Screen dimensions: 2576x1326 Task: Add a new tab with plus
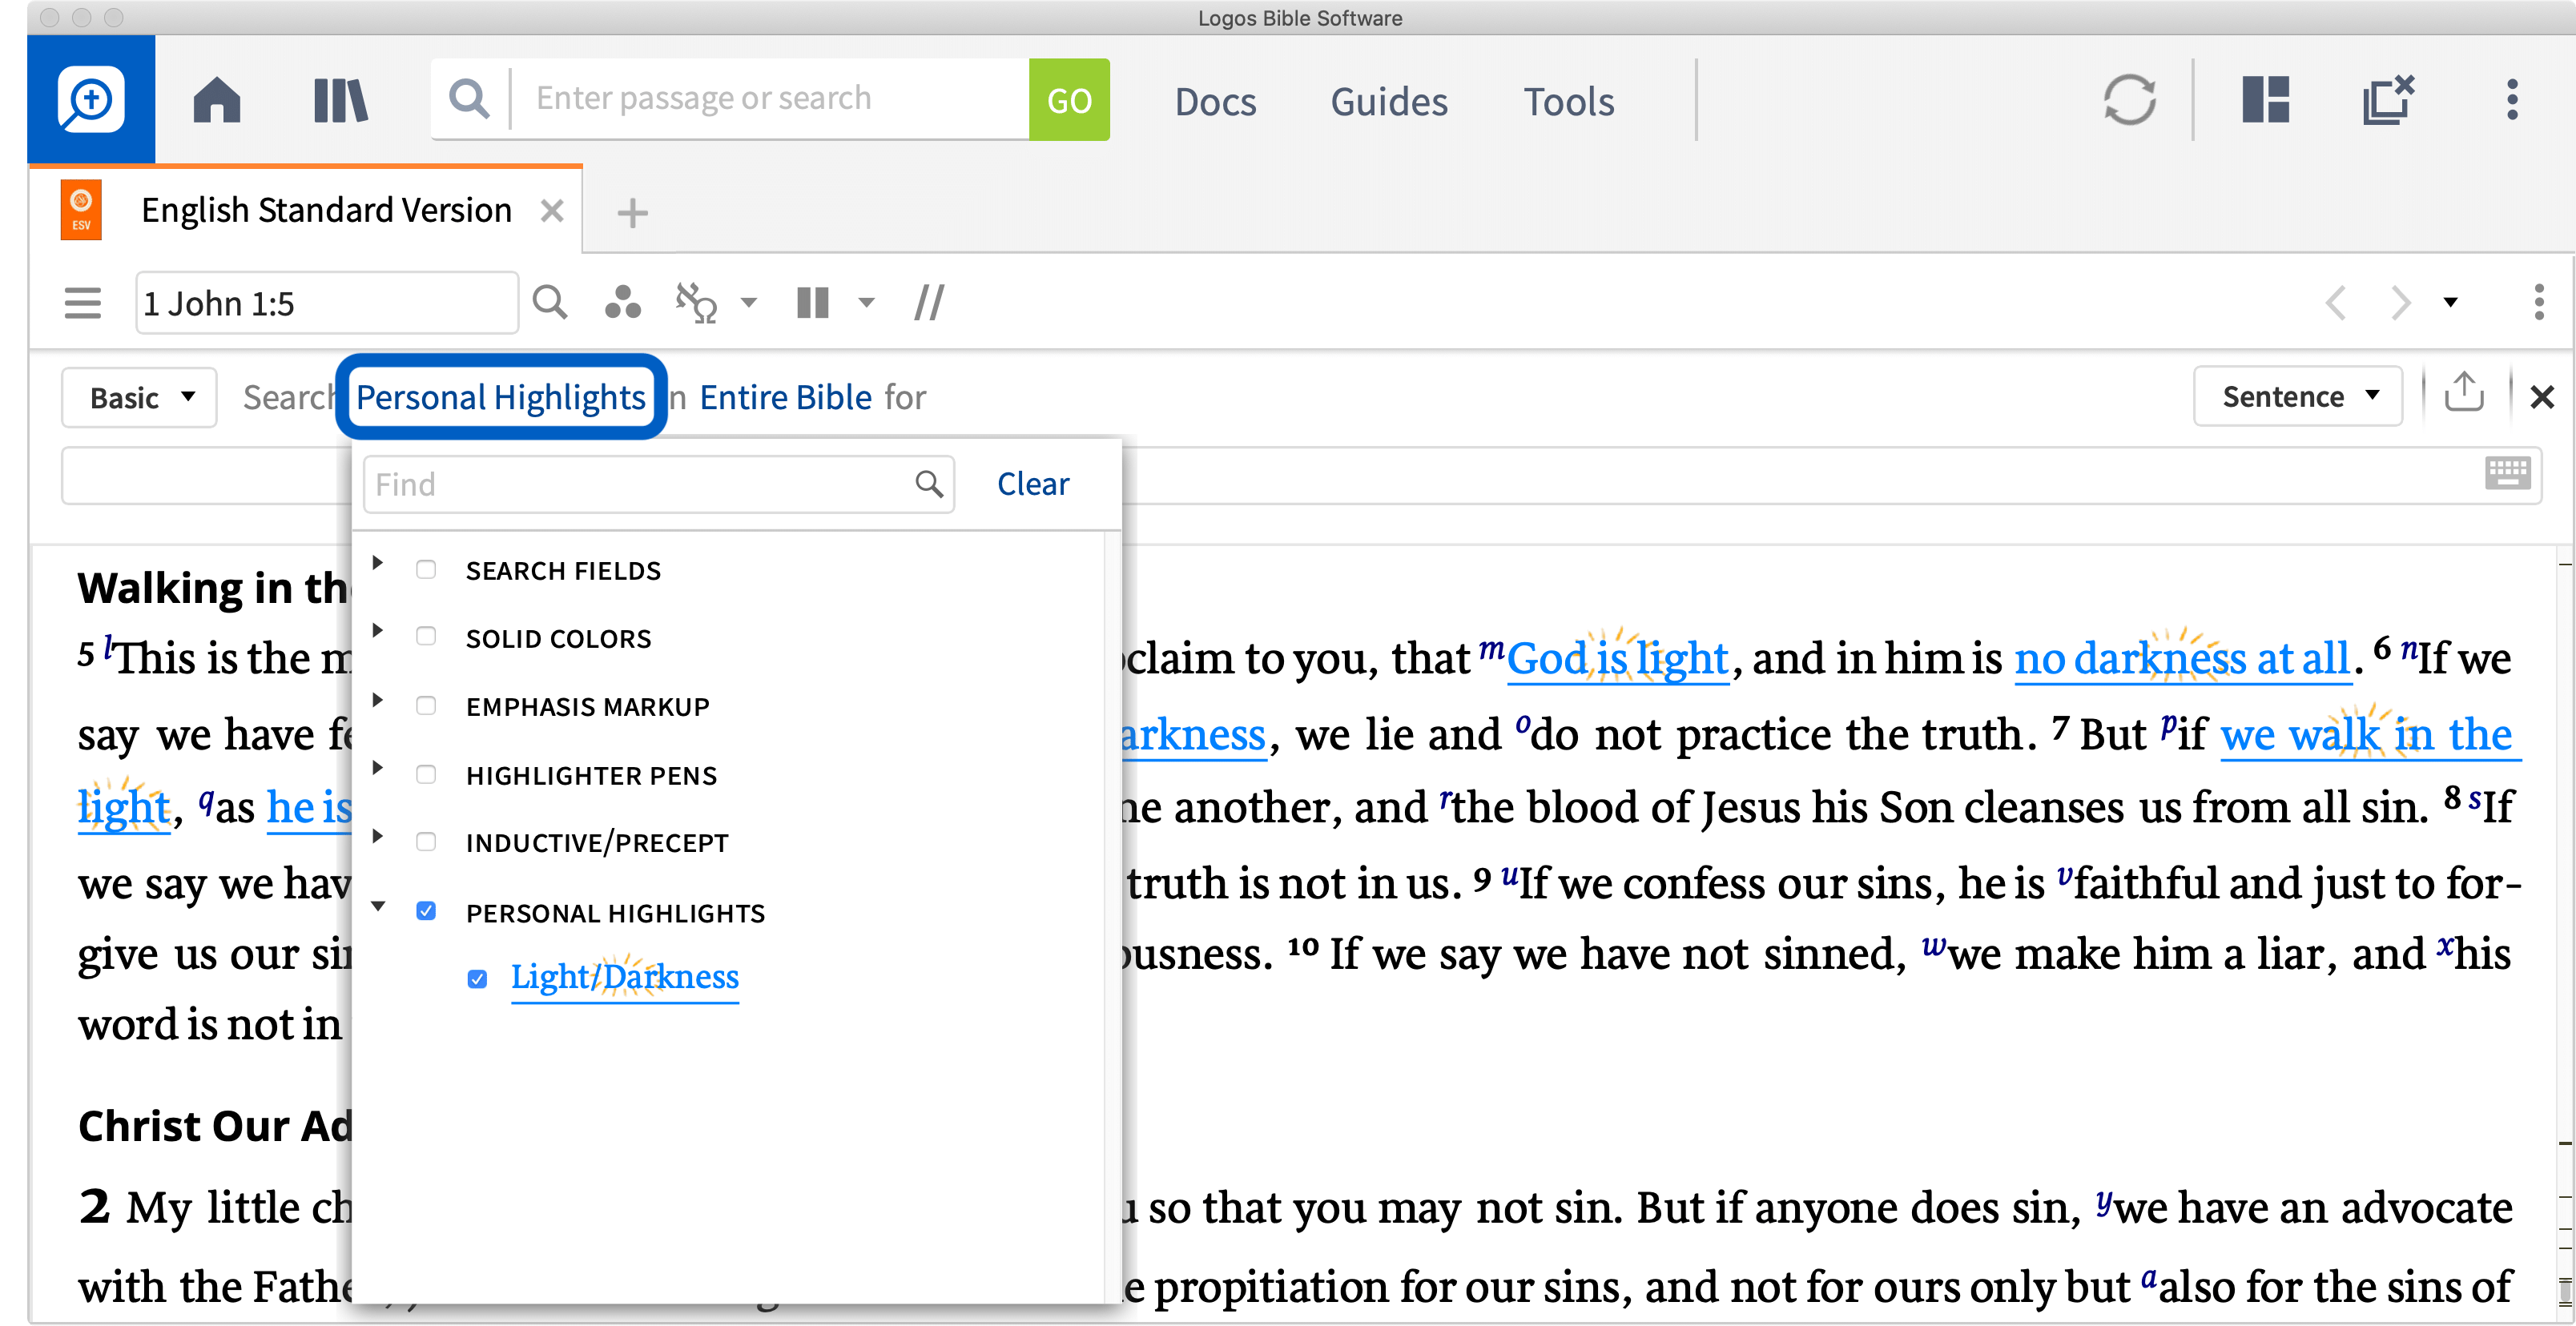click(632, 213)
